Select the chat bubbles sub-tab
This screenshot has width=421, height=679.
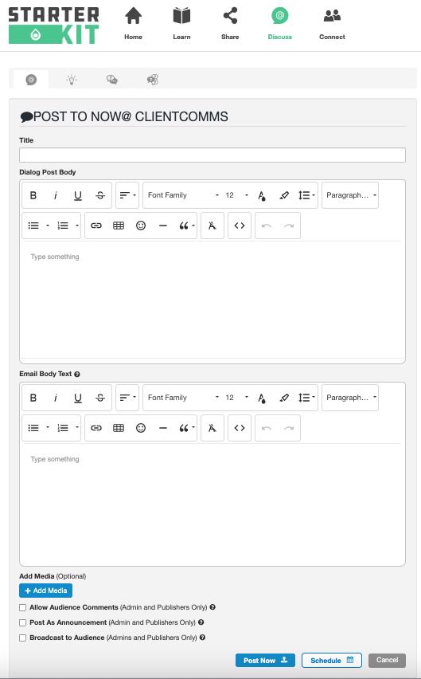click(x=112, y=80)
